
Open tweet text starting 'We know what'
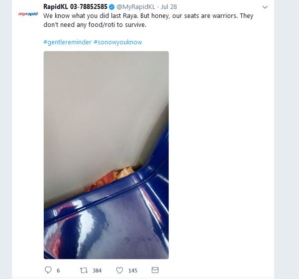(x=148, y=20)
